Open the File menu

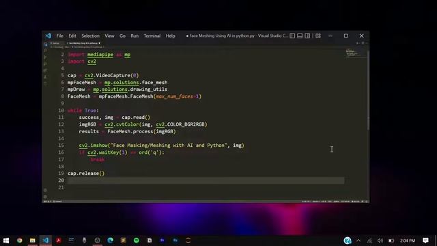(59, 36)
